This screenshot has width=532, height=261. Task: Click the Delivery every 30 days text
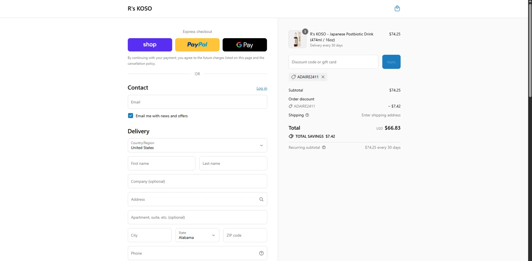click(326, 45)
